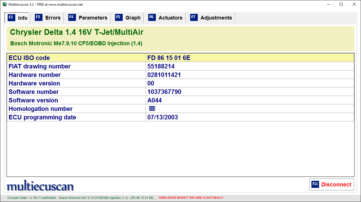Click the Multiecuscan leaf icon in title bar
Screen dimensions: 361x202
pos(5,4)
